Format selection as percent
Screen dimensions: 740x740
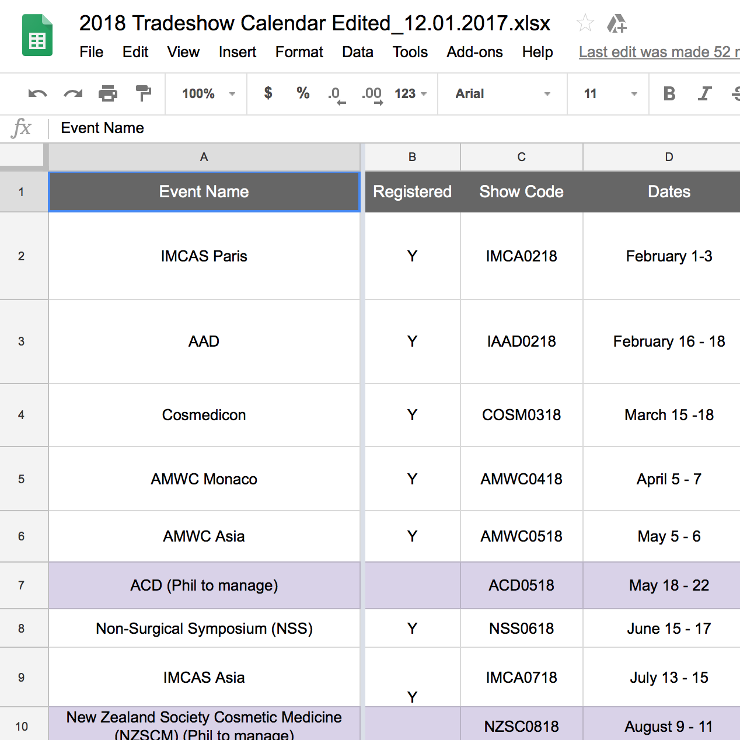tap(303, 93)
